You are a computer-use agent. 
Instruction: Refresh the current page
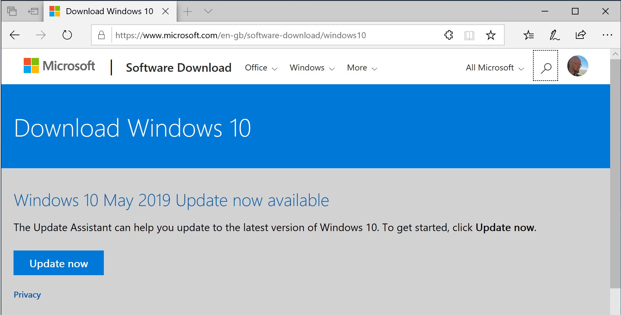pyautogui.click(x=67, y=35)
